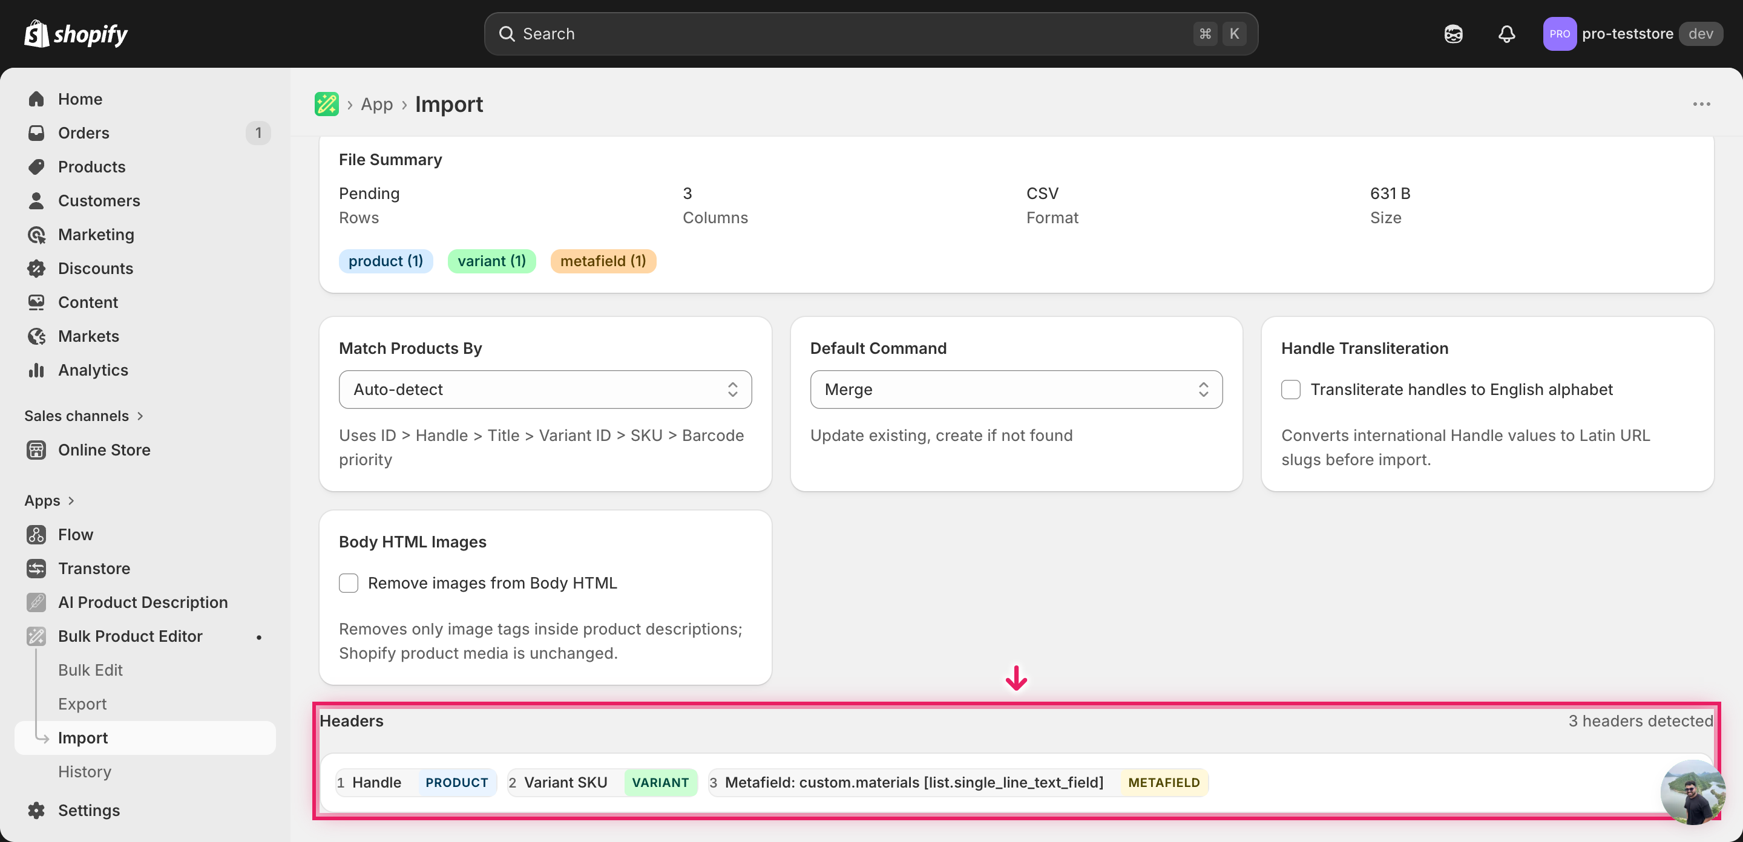Click the search magnifier icon
The width and height of the screenshot is (1743, 842).
tap(507, 34)
